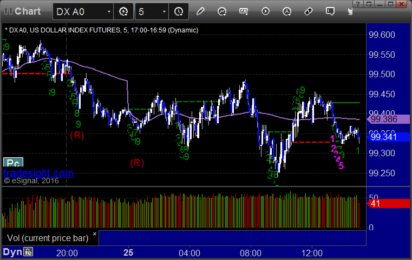Screen dimensions: 412x260
Task: Click the 04:00 time axis label
Action: point(189,253)
